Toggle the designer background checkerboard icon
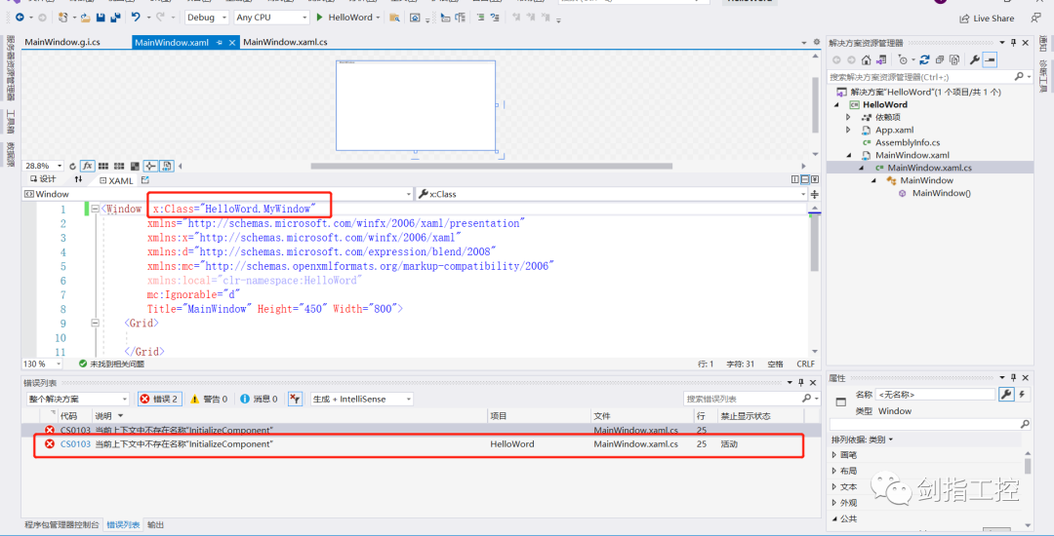The width and height of the screenshot is (1054, 536). [135, 165]
